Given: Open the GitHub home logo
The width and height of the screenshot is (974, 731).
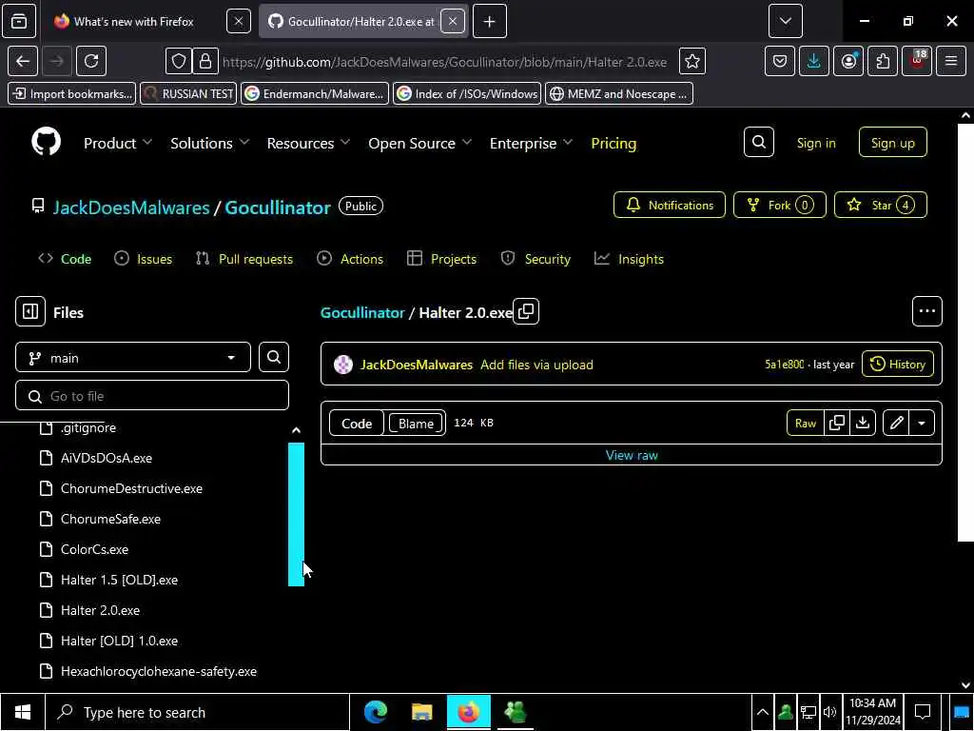Looking at the screenshot, I should coord(46,143).
